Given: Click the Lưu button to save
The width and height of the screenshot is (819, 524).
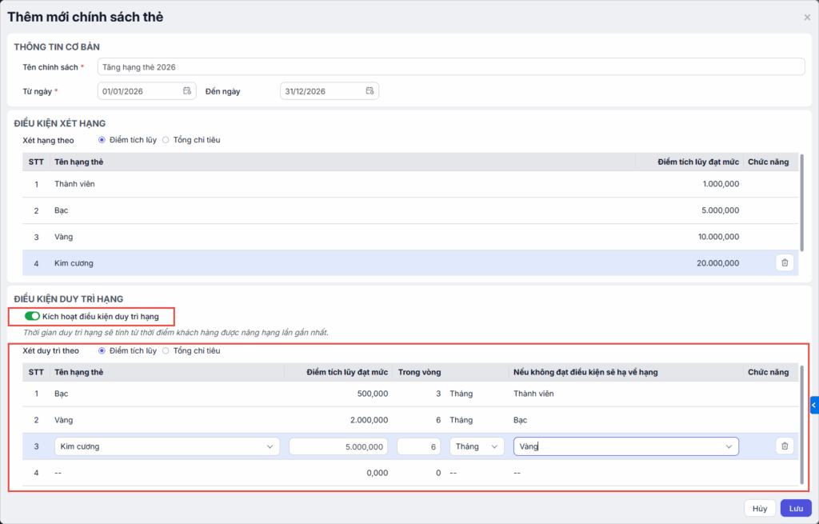Looking at the screenshot, I should click(x=795, y=508).
